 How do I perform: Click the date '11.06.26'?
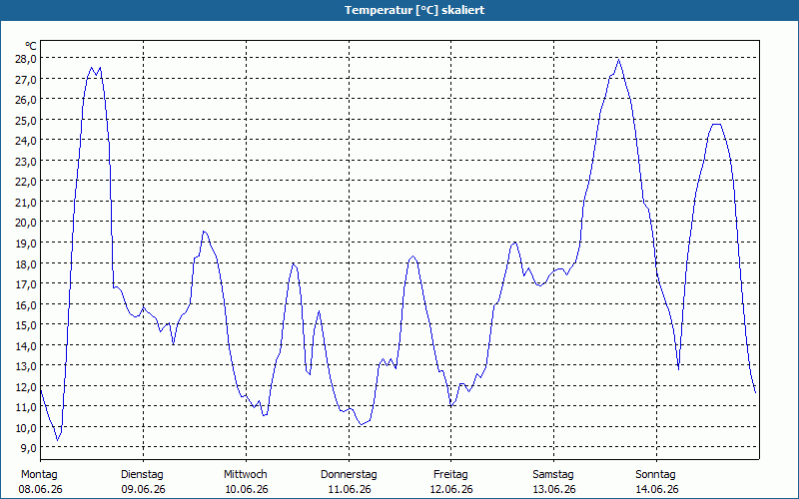coord(350,489)
